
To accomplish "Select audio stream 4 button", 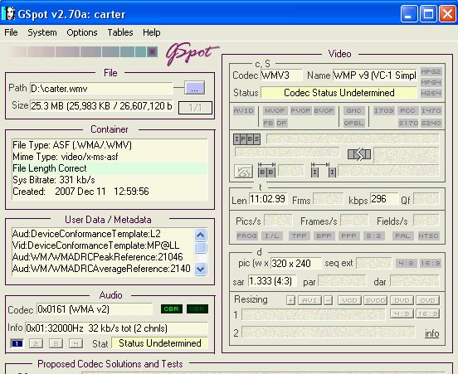I will 76,343.
